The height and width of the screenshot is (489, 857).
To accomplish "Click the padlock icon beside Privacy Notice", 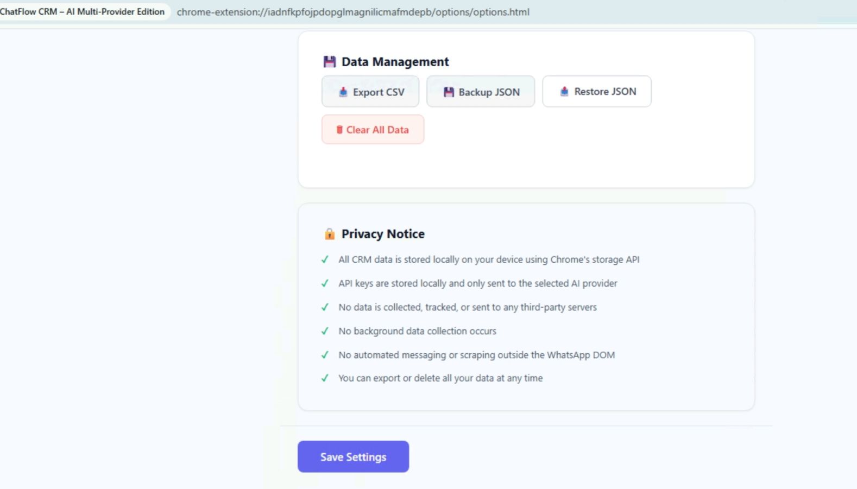I will point(330,234).
